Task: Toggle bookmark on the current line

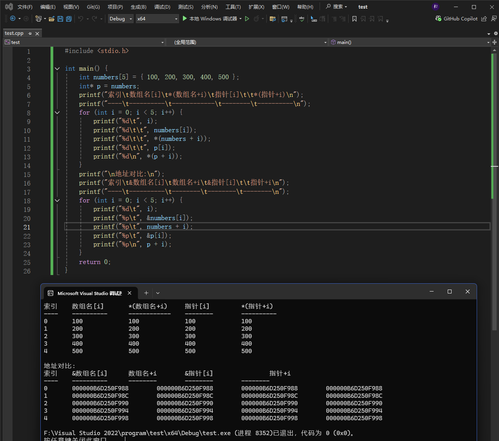Action: coord(354,19)
